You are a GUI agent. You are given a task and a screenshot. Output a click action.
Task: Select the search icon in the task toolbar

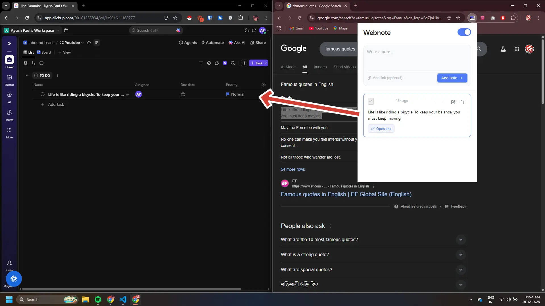(233, 63)
